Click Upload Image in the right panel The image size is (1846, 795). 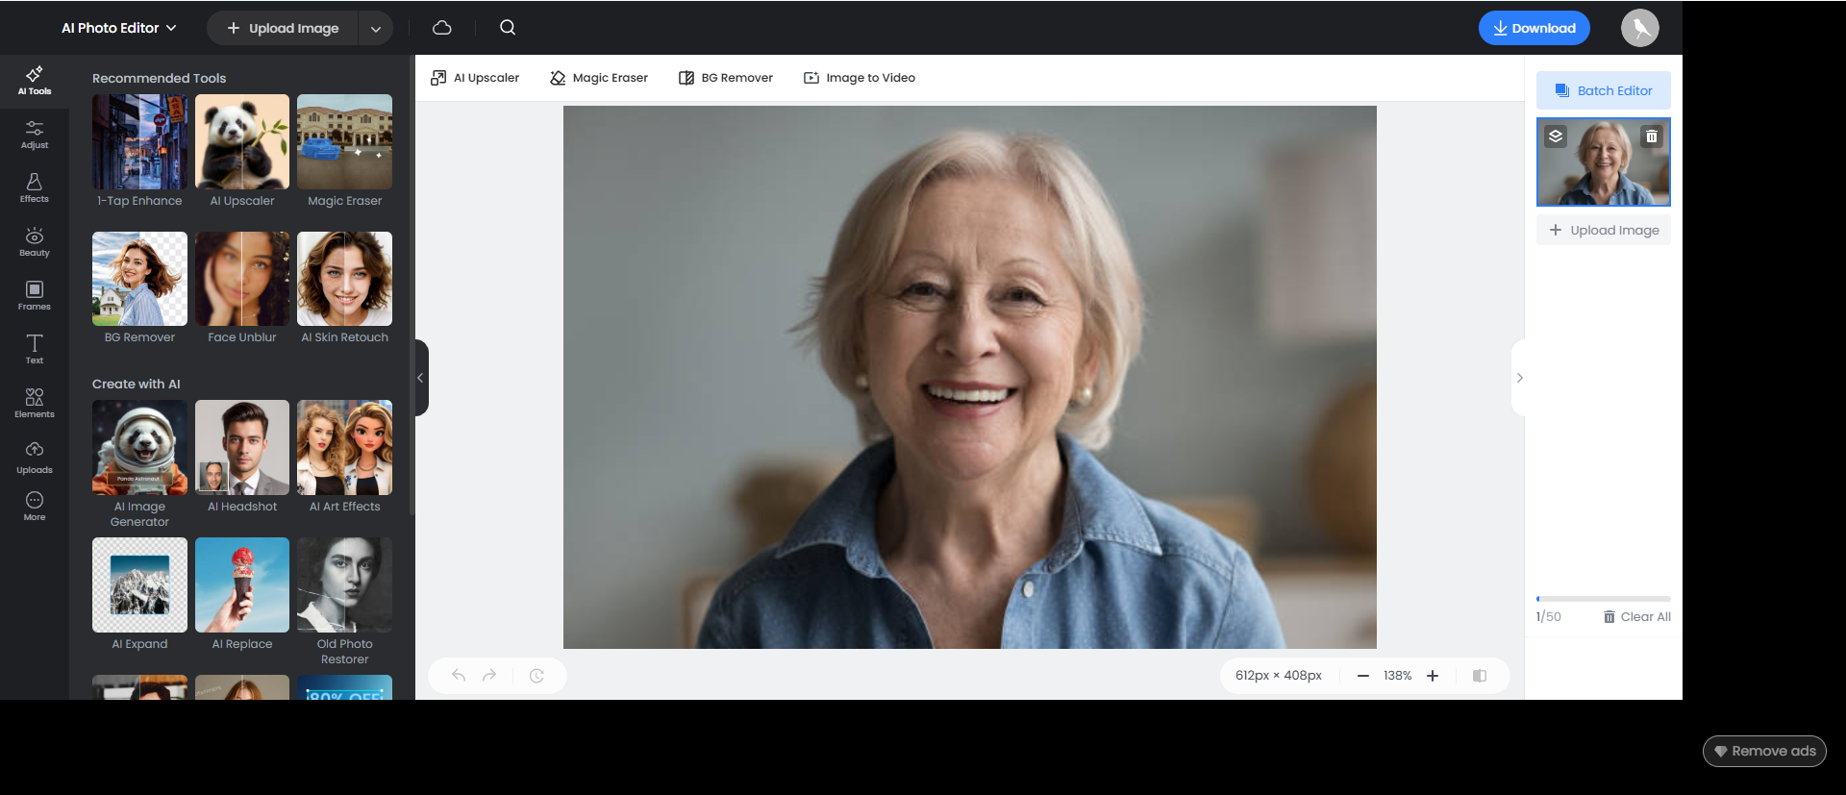(1604, 230)
